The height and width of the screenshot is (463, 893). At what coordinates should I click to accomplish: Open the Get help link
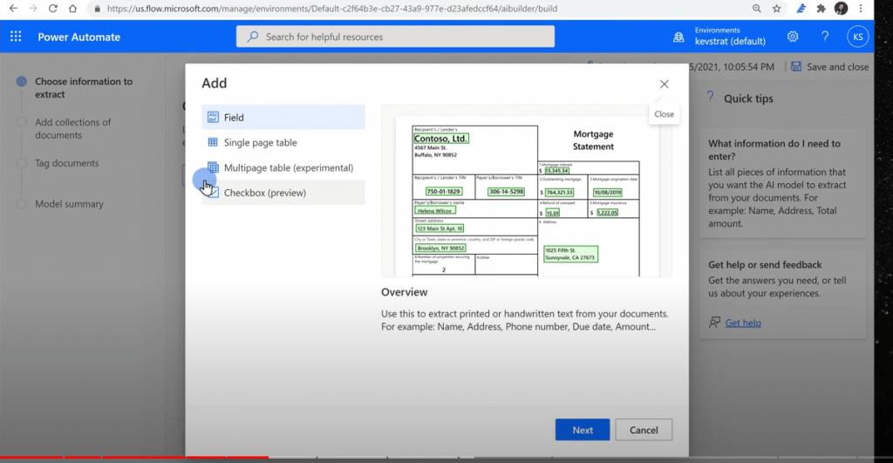click(743, 323)
